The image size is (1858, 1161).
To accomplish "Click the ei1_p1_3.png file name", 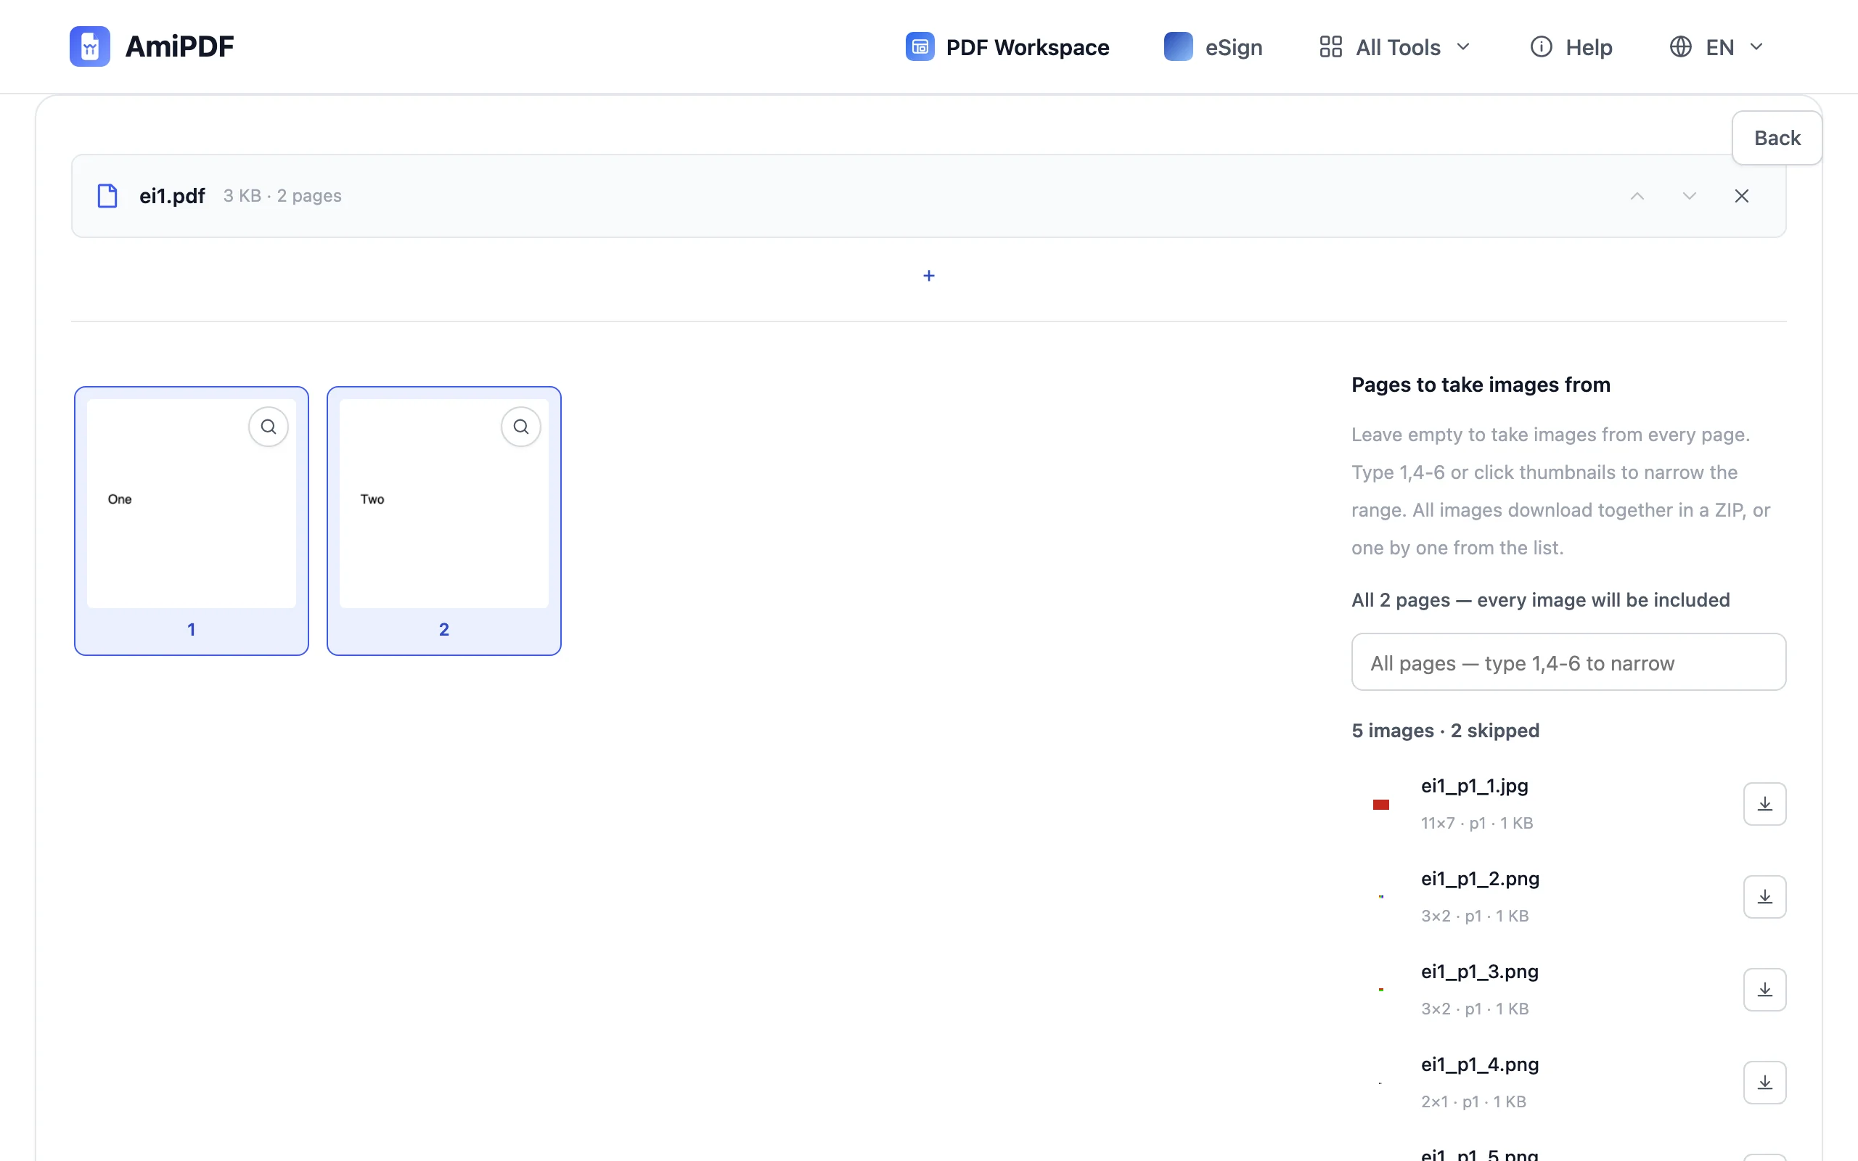I will [x=1479, y=972].
